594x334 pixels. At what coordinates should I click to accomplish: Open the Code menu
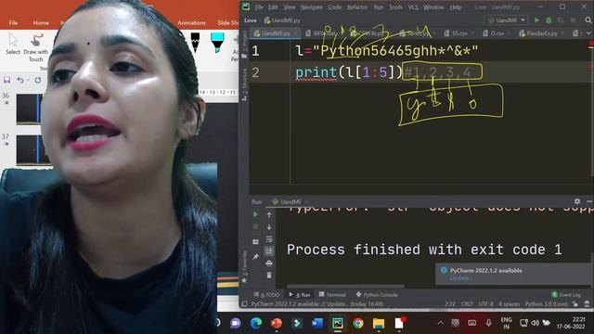click(x=334, y=7)
